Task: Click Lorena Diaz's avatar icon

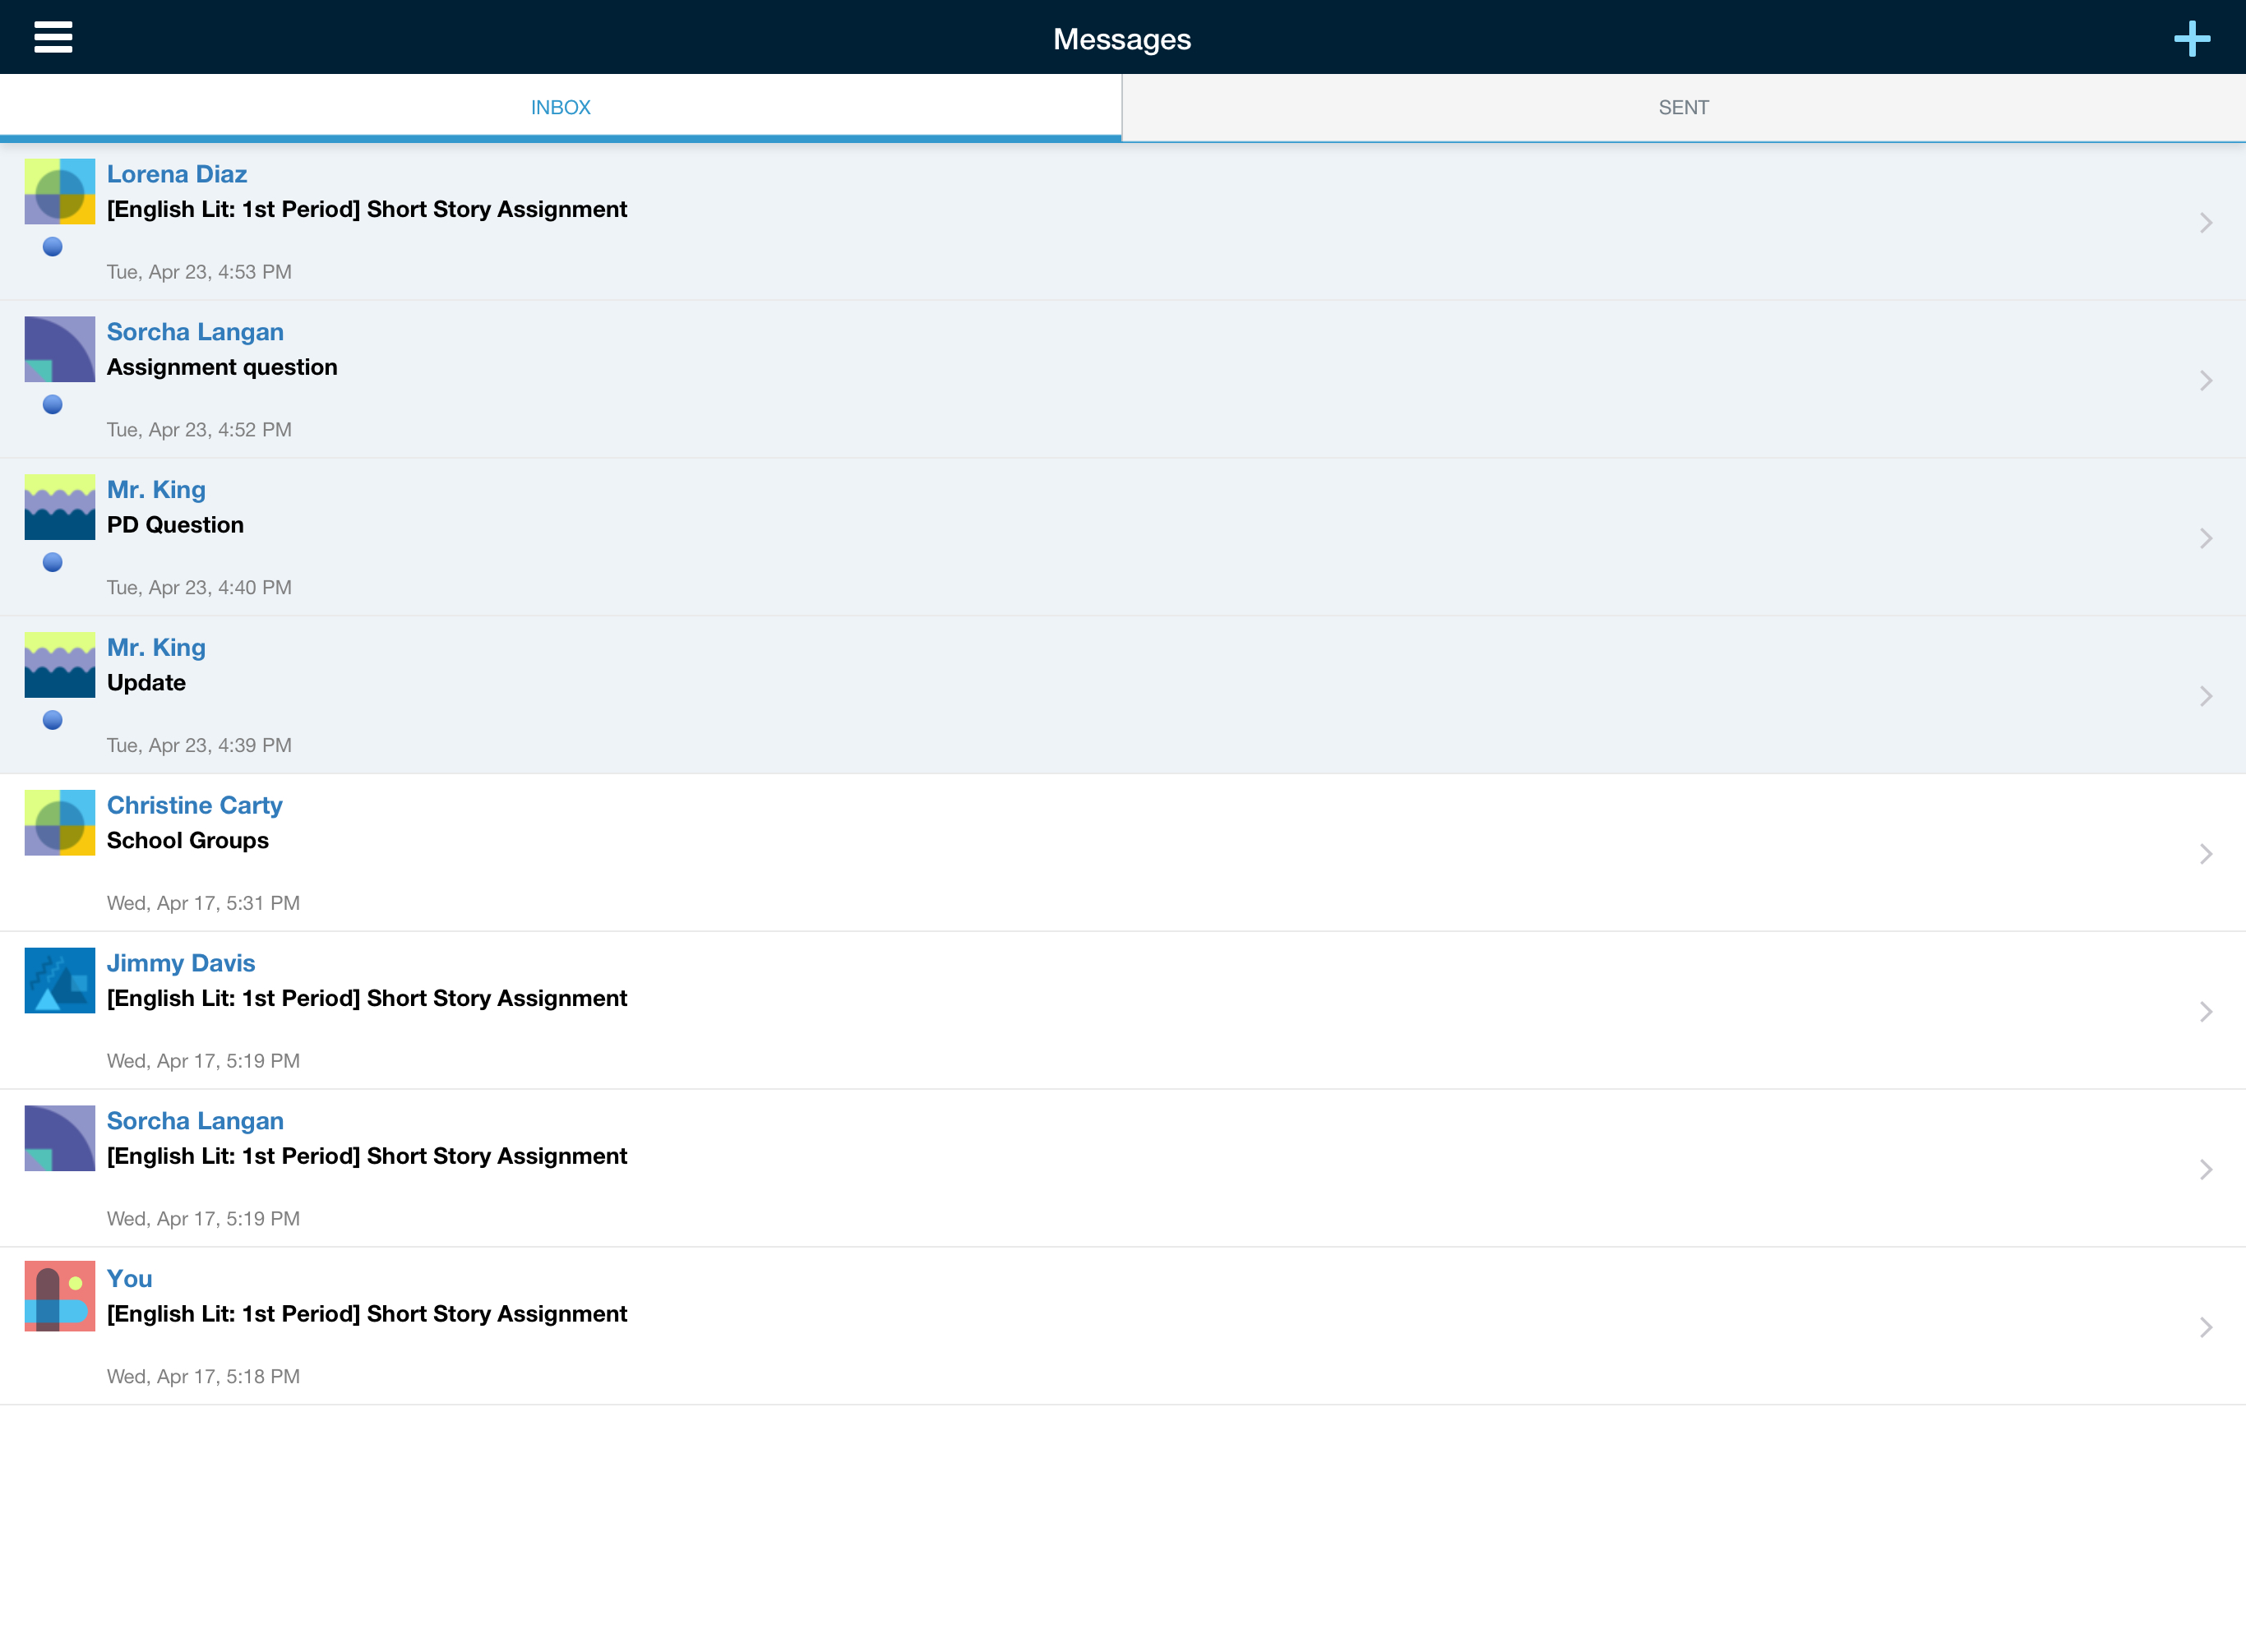Action: click(x=60, y=191)
